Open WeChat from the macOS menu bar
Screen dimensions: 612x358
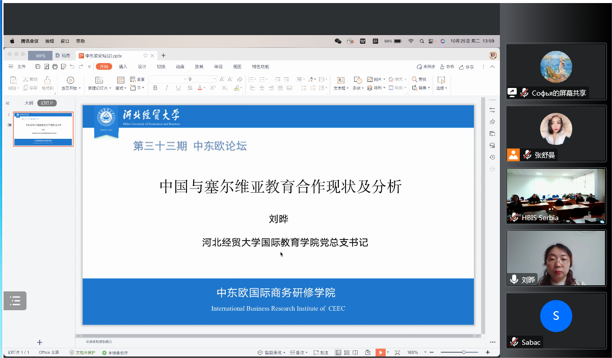(x=338, y=41)
